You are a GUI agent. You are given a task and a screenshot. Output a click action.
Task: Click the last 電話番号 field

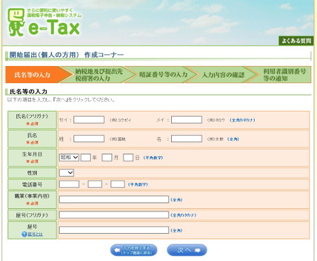(118, 184)
